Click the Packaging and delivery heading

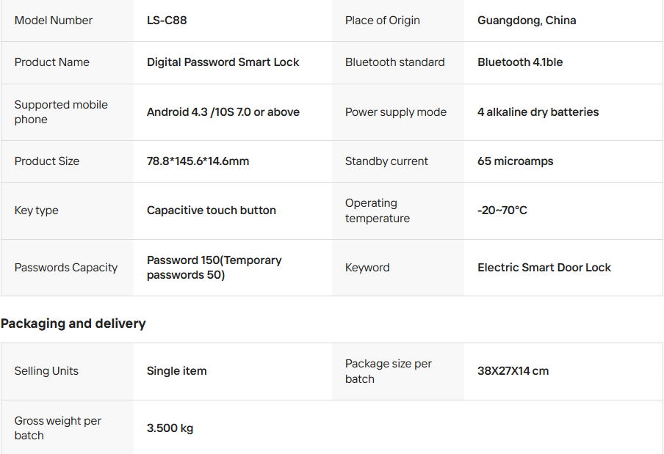tap(73, 323)
